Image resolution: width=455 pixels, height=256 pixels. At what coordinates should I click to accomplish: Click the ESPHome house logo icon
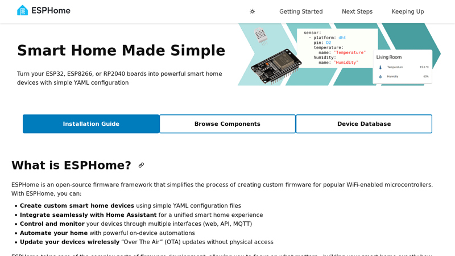[22, 10]
